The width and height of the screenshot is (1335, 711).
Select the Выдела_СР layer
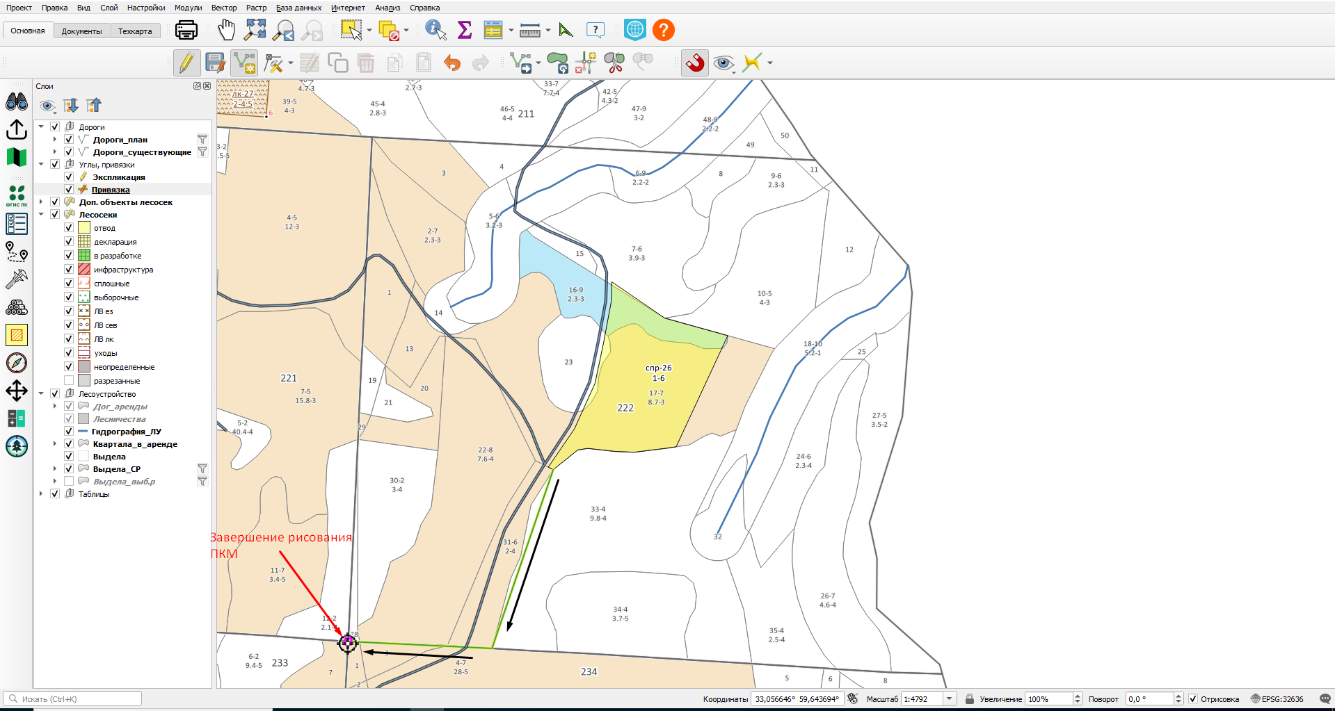point(116,468)
